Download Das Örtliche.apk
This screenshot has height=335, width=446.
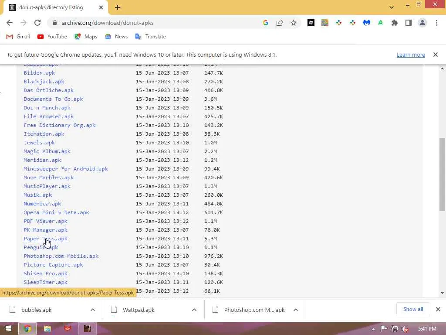coord(49,90)
